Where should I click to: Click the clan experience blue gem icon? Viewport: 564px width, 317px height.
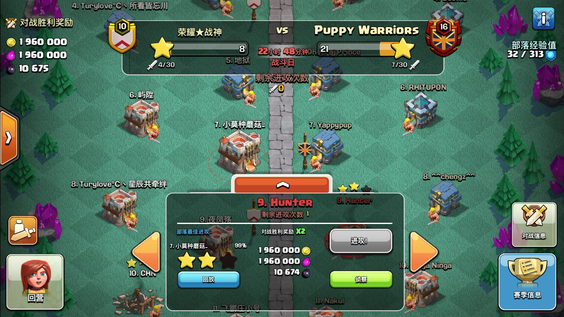pos(550,55)
